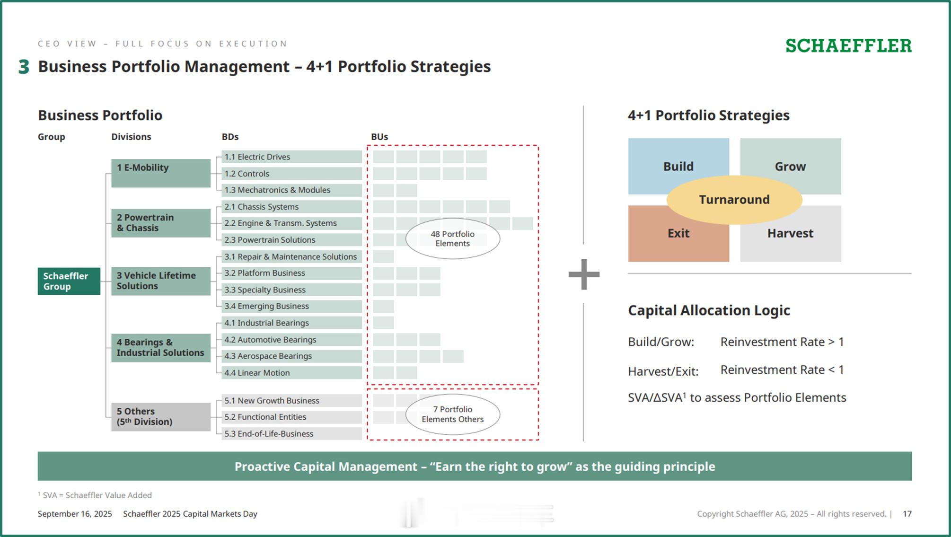
Task: Click the copyright notice text
Action: pos(792,514)
